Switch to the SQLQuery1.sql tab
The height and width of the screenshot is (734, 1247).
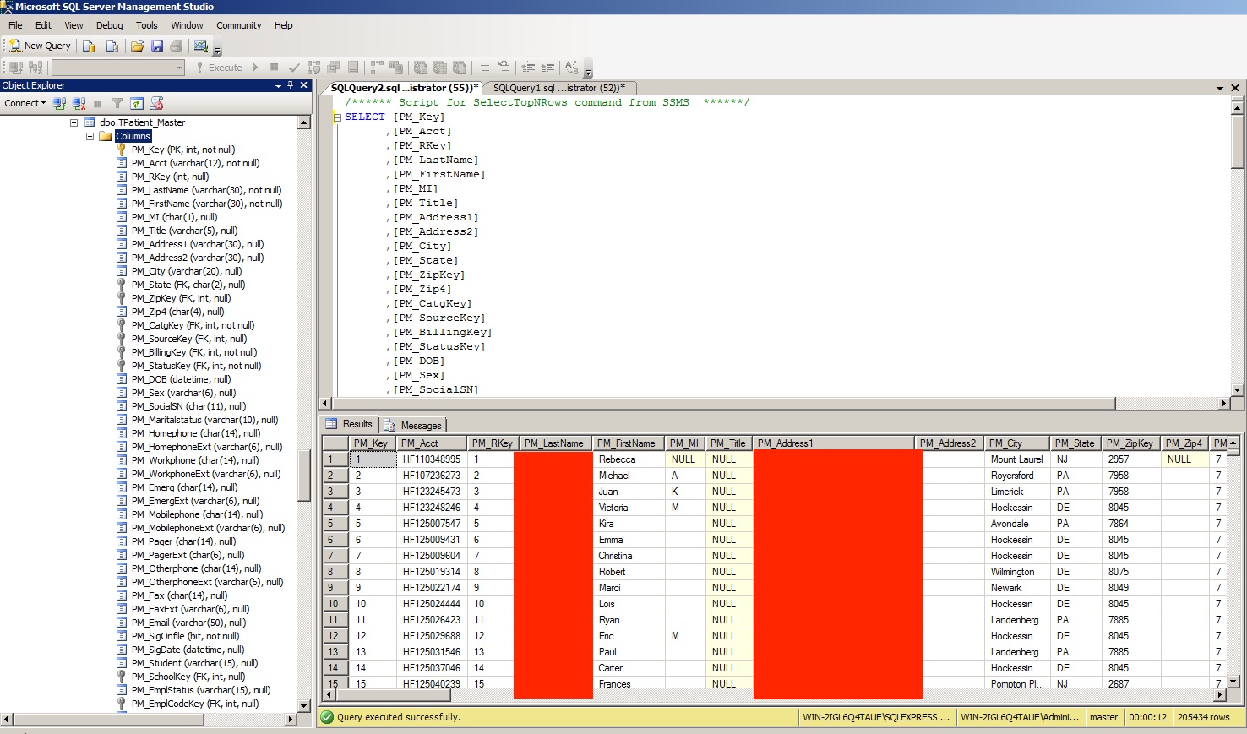click(558, 88)
